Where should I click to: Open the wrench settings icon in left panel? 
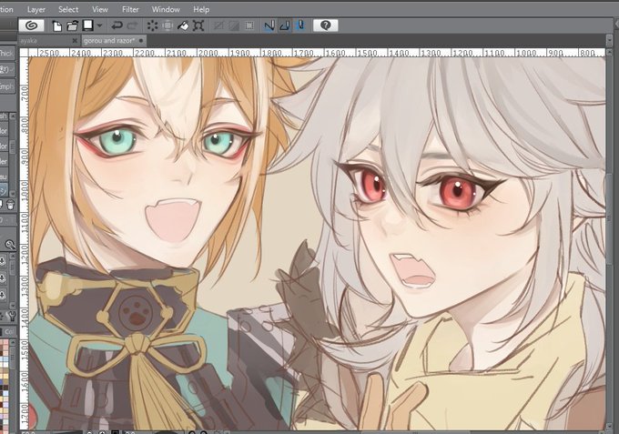(x=11, y=316)
